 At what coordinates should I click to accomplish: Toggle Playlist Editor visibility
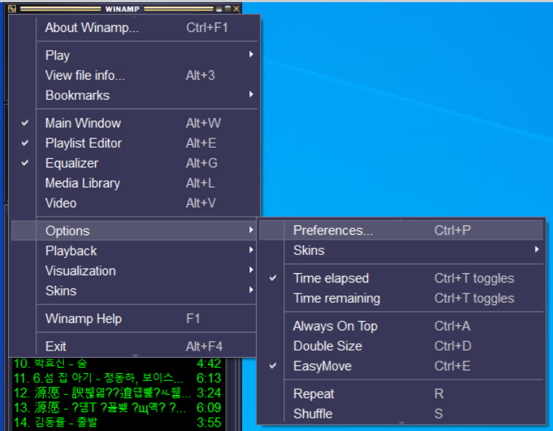[x=134, y=143]
